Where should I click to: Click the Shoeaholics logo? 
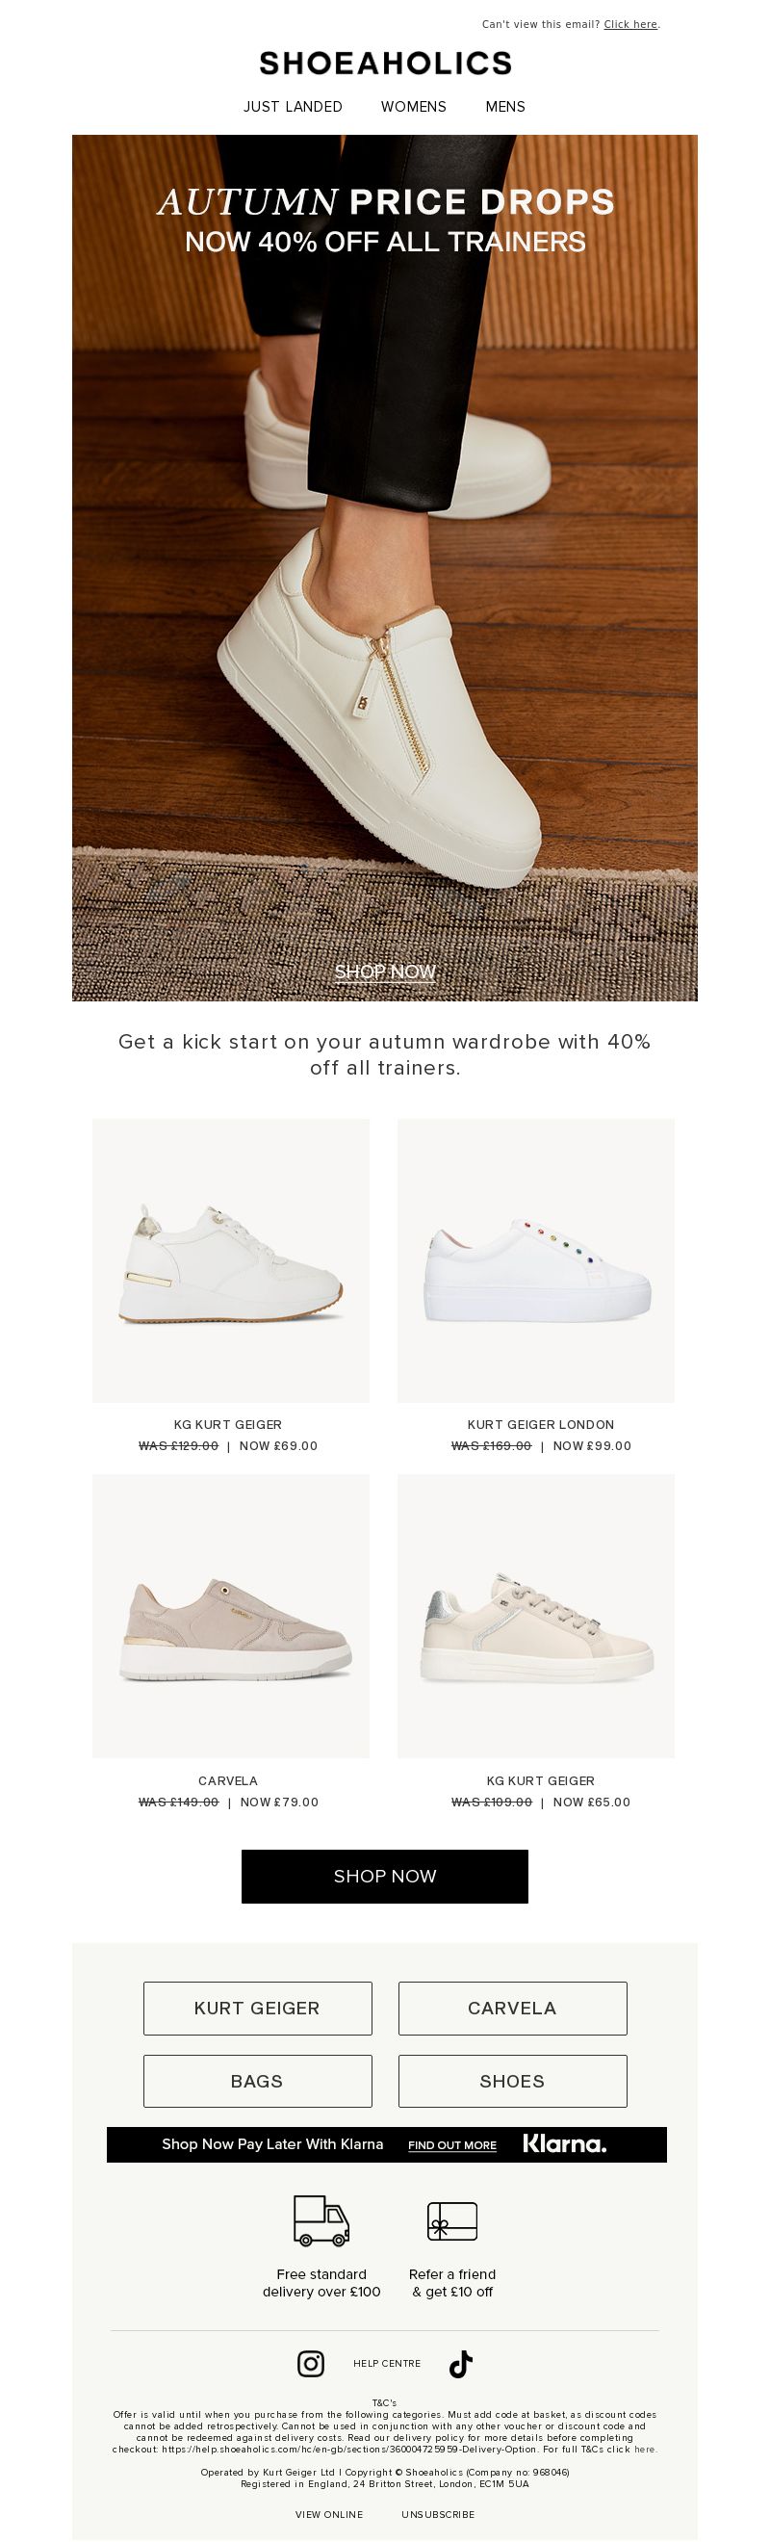386,64
